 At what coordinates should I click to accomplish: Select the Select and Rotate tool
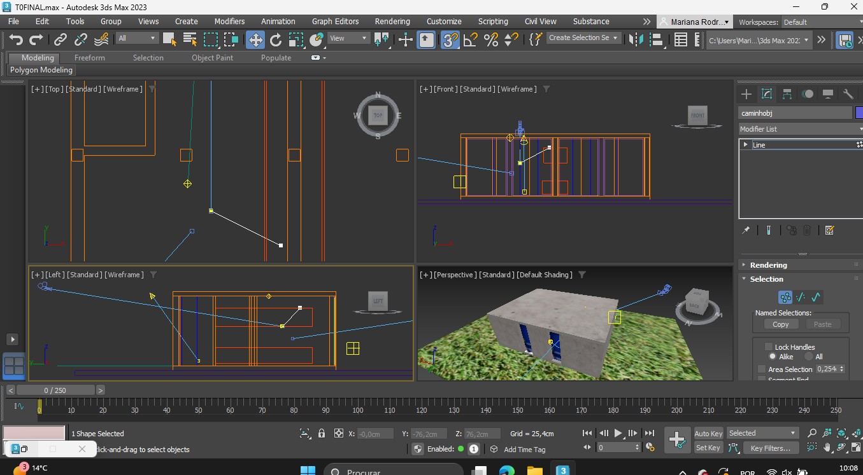[x=275, y=39]
